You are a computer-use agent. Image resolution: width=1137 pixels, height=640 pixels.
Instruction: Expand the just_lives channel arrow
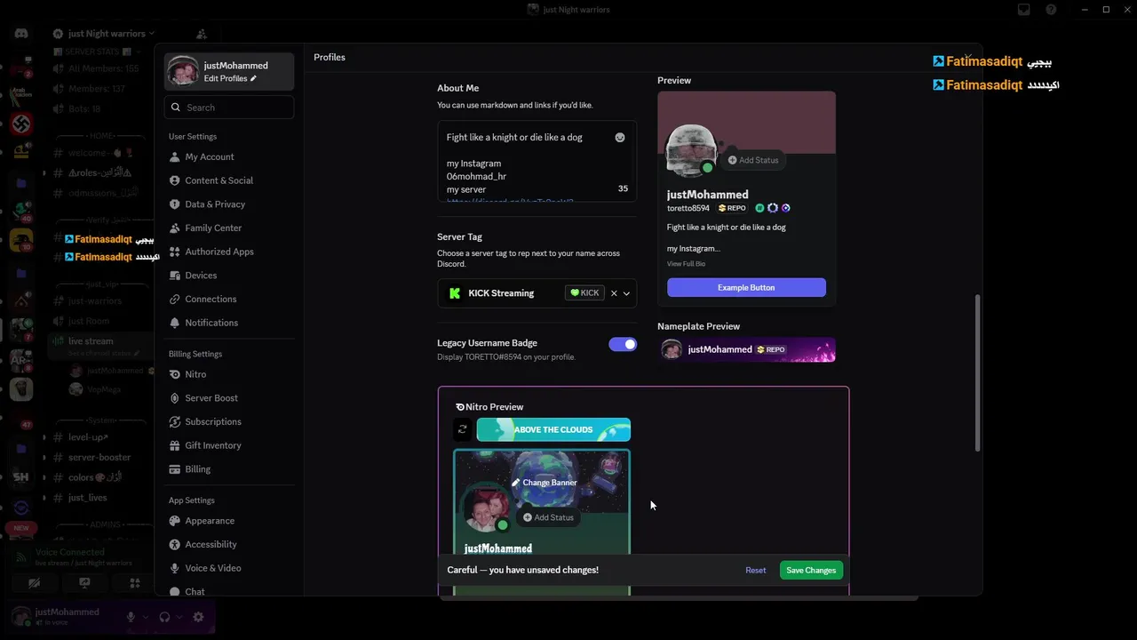pos(44,498)
